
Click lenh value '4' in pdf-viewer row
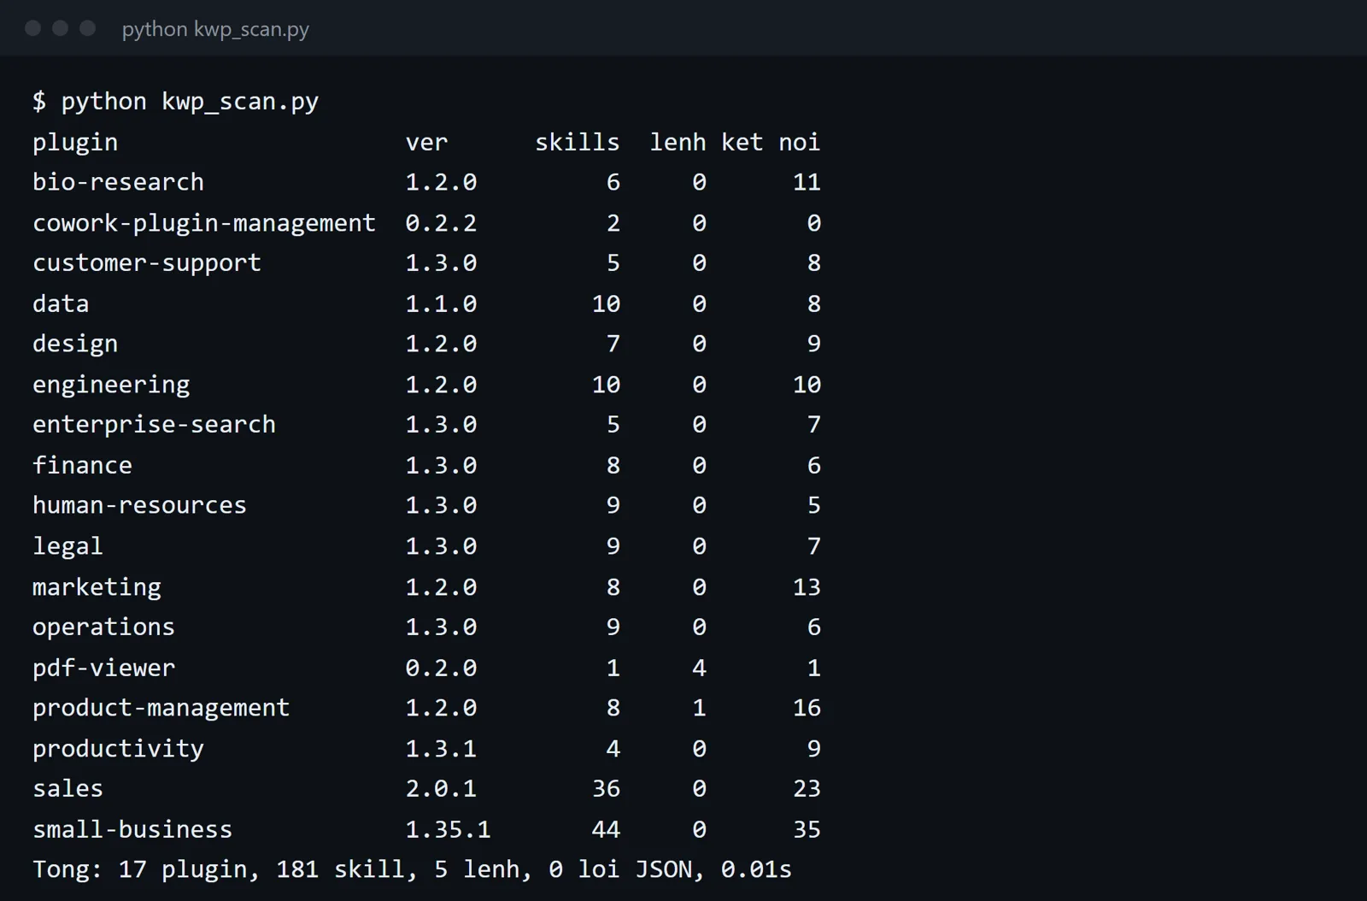tap(699, 668)
